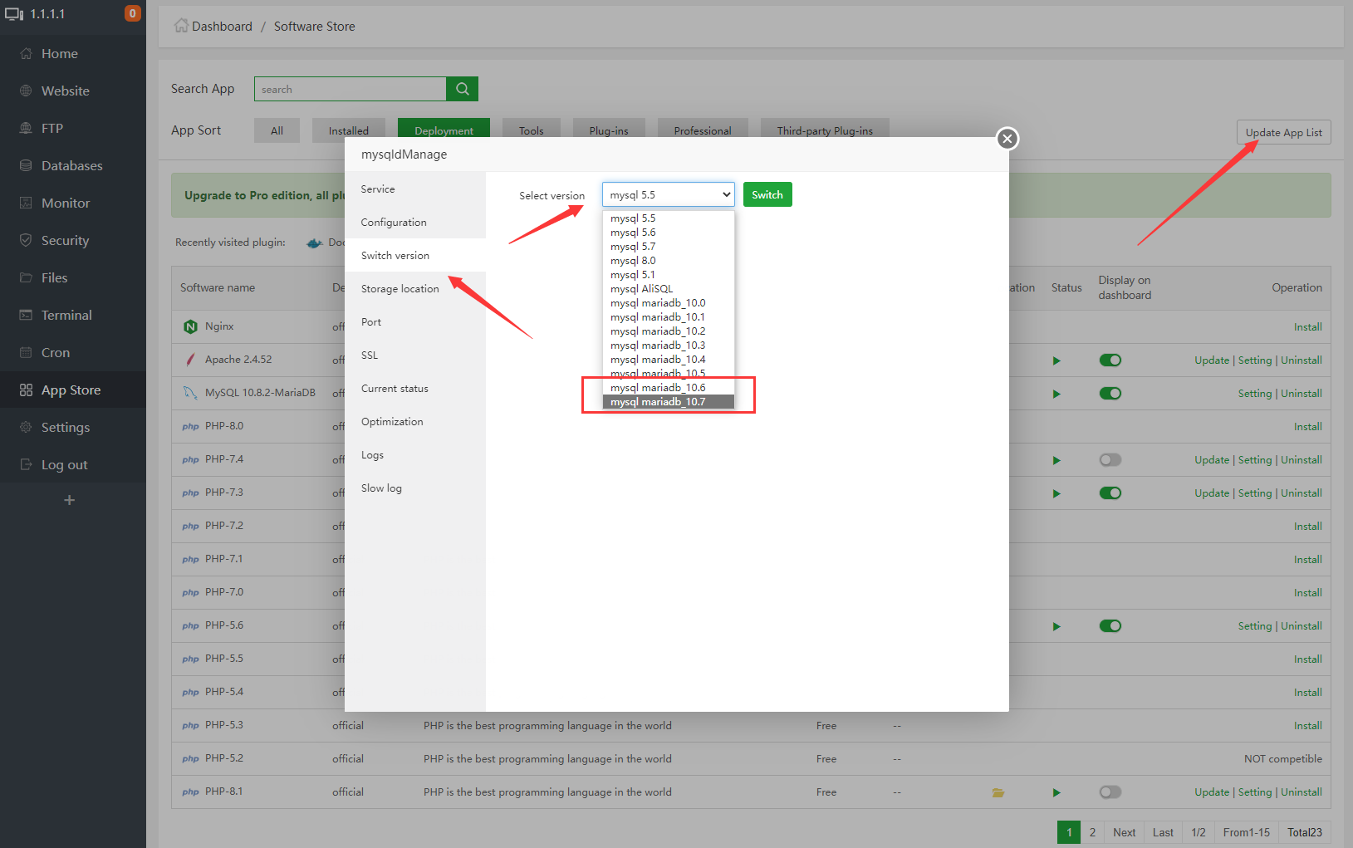The height and width of the screenshot is (848, 1353).
Task: Open Setting link in MySQL row
Action: click(x=1254, y=394)
